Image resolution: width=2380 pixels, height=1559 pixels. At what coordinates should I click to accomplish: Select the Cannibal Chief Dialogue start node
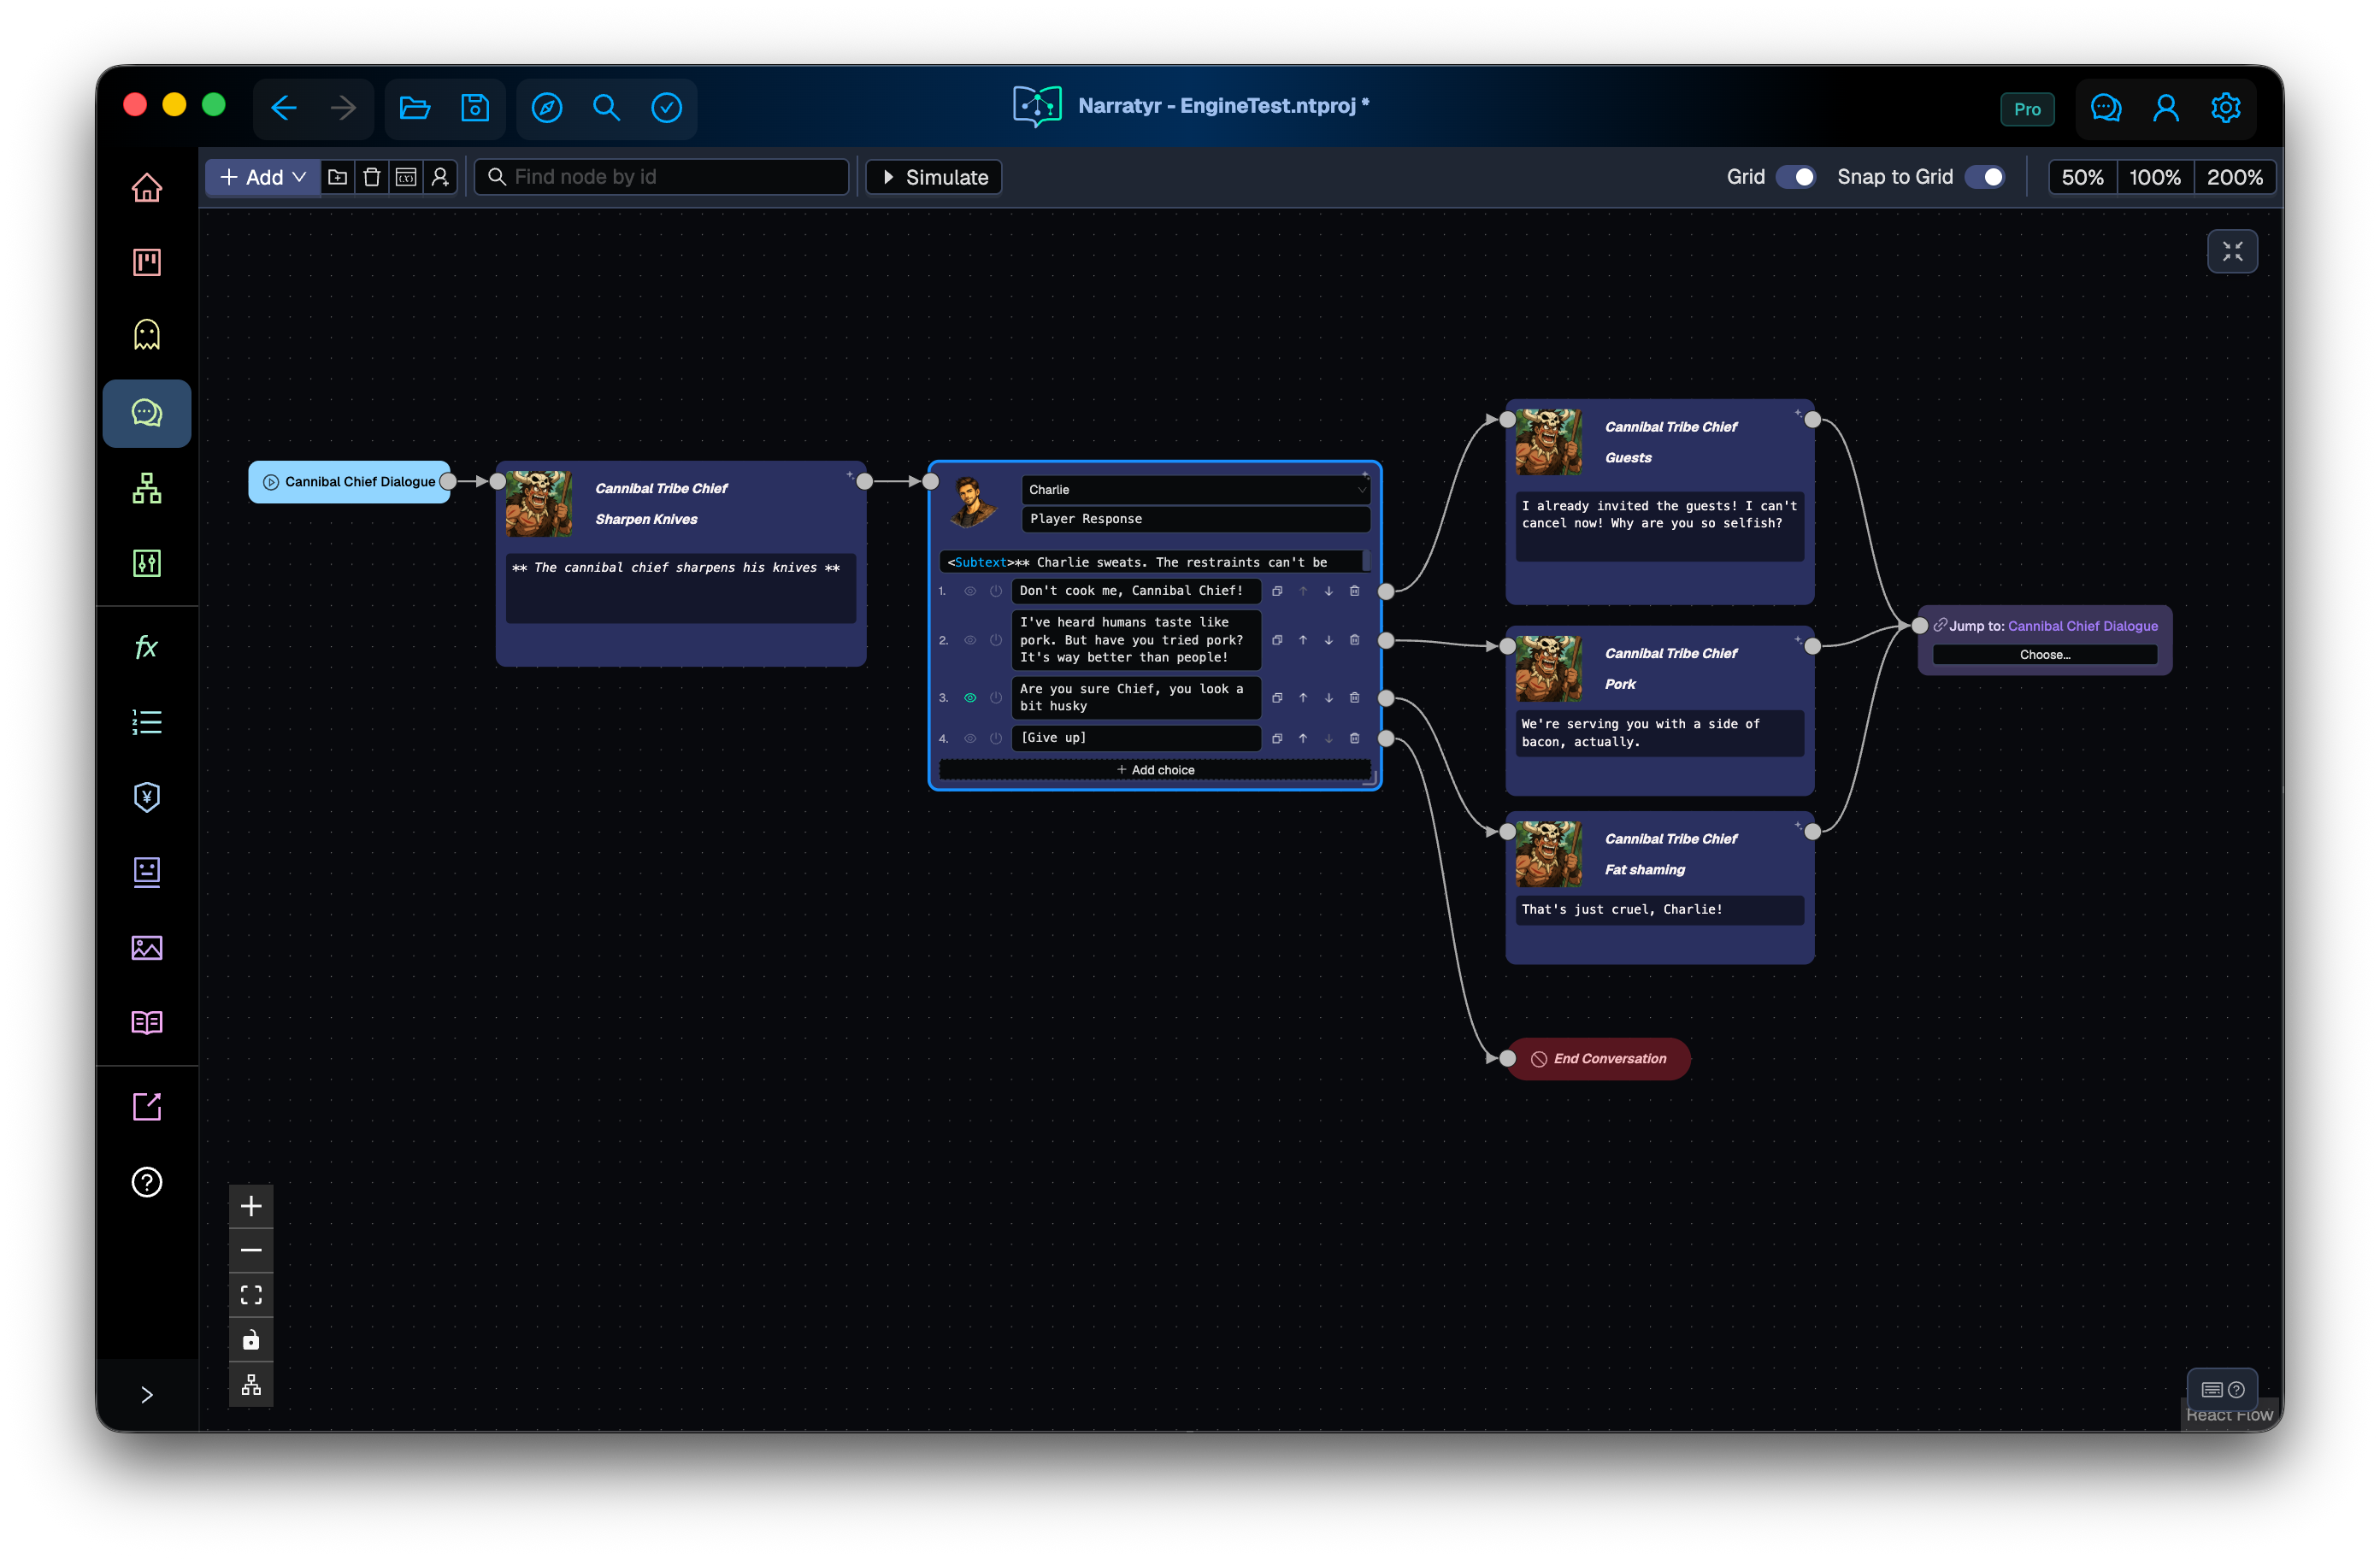(x=349, y=482)
